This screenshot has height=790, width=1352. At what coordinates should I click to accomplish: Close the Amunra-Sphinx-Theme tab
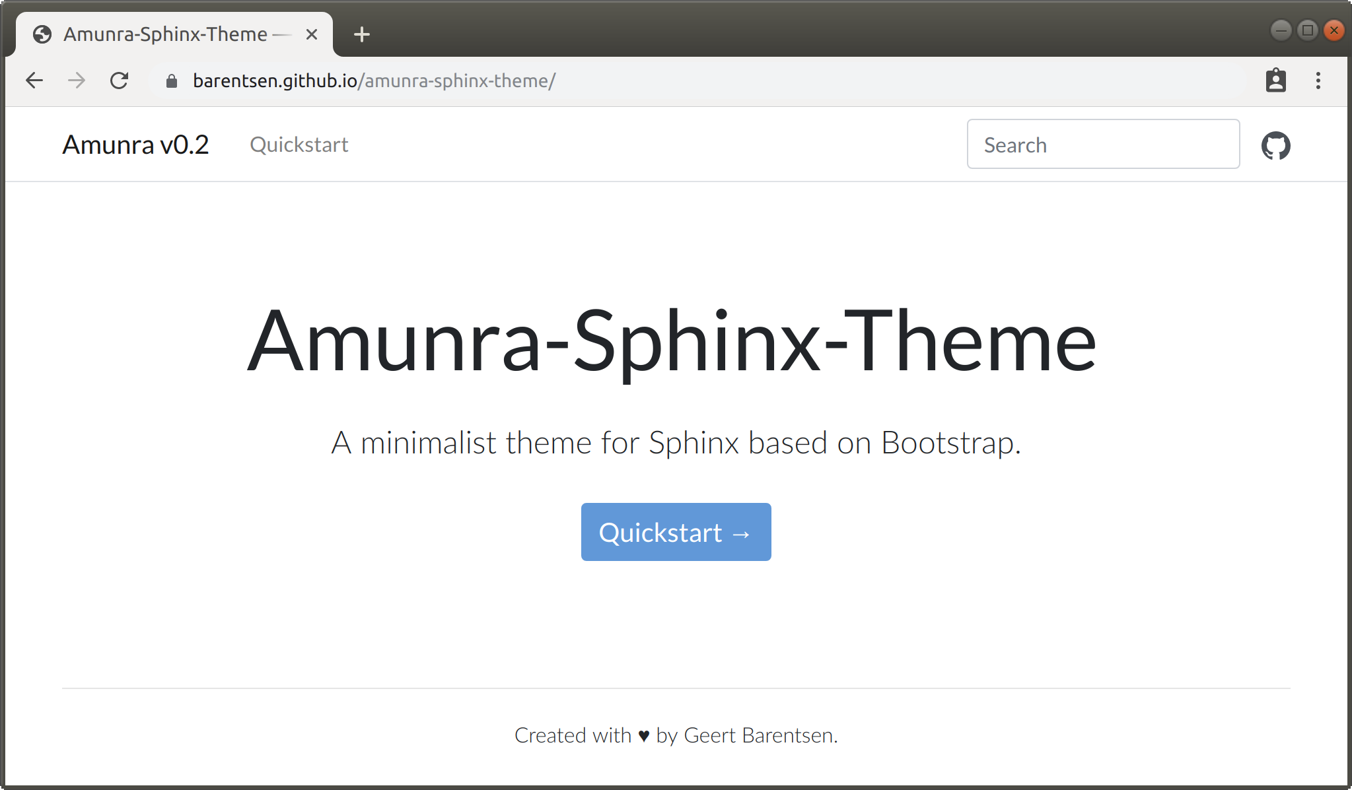312,34
